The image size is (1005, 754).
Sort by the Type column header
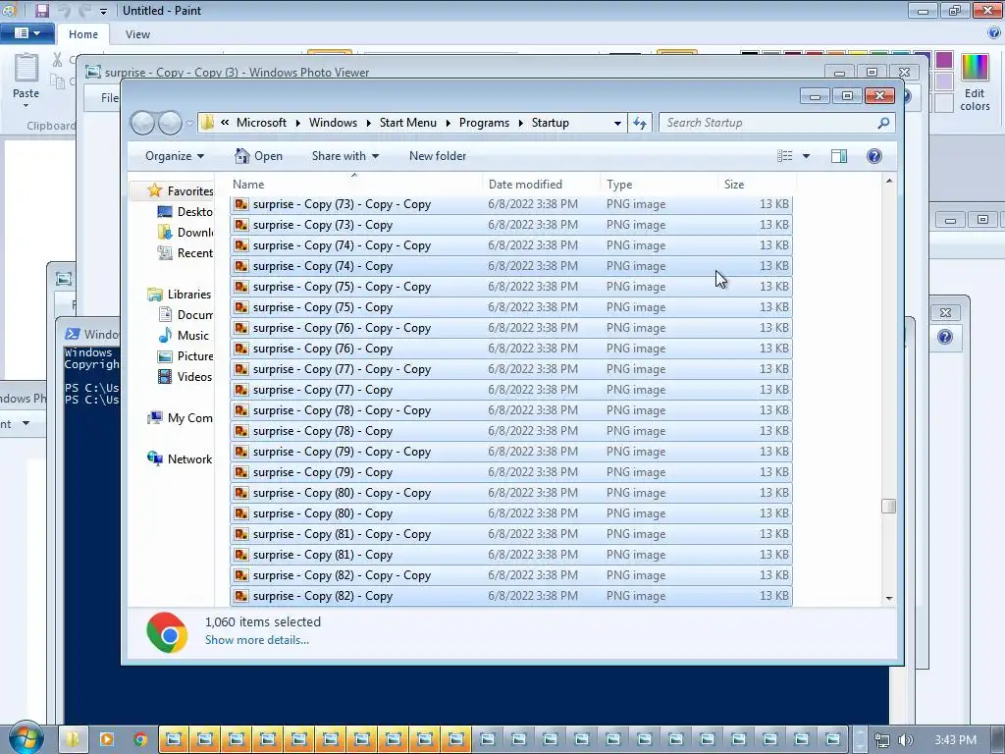pos(659,184)
